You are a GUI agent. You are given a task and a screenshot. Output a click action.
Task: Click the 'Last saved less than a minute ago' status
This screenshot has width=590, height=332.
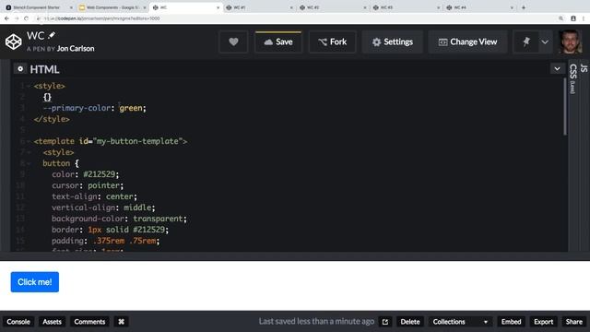tap(316, 322)
